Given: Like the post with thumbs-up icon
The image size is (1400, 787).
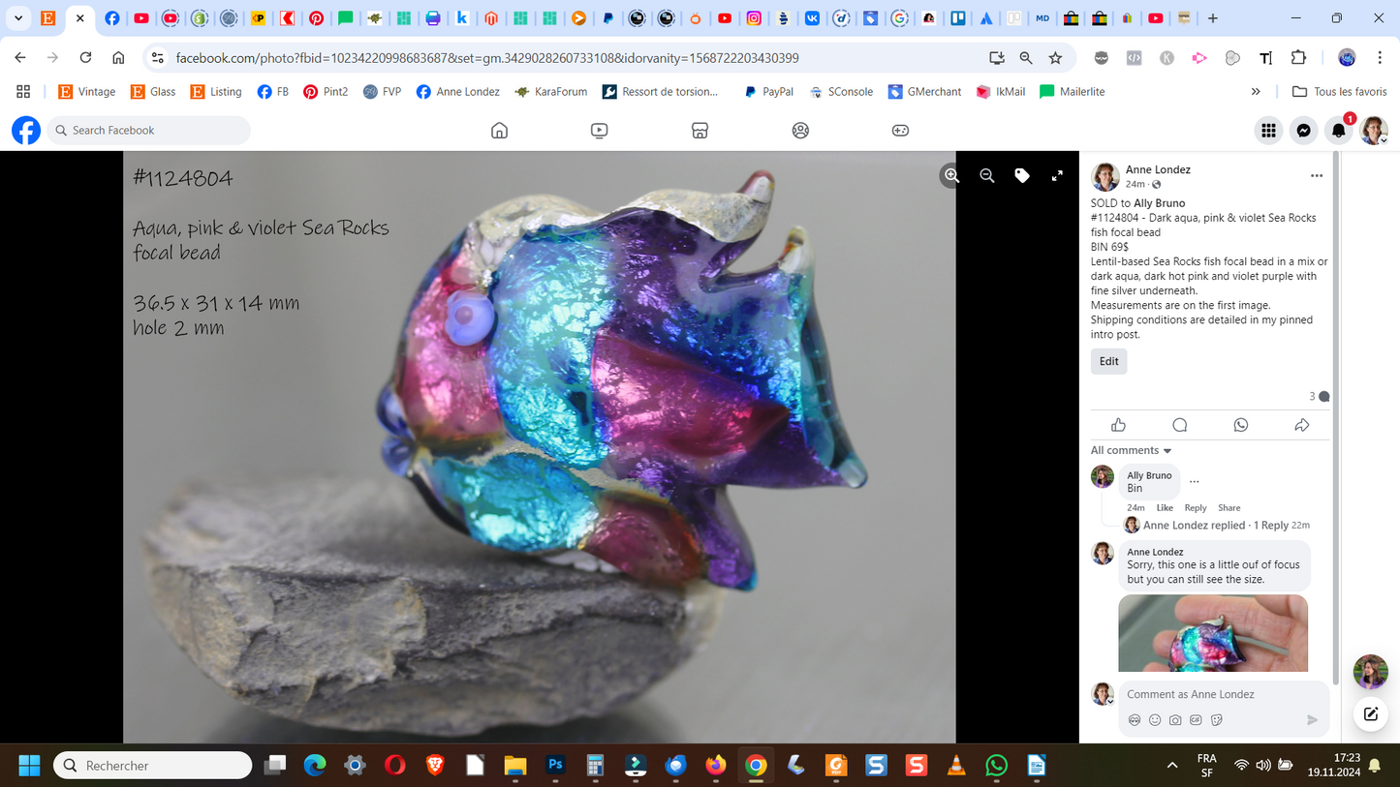Looking at the screenshot, I should coord(1119,425).
